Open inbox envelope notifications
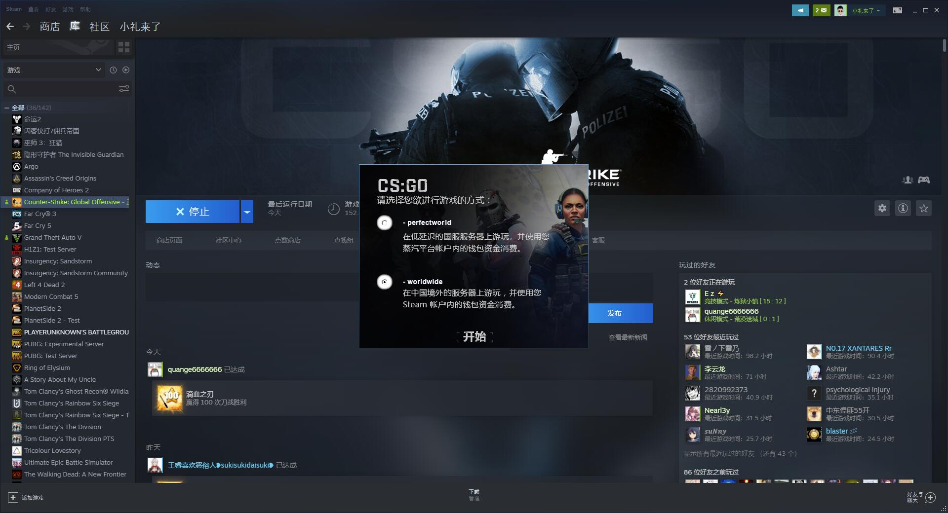Image resolution: width=948 pixels, height=513 pixels. pyautogui.click(x=822, y=10)
